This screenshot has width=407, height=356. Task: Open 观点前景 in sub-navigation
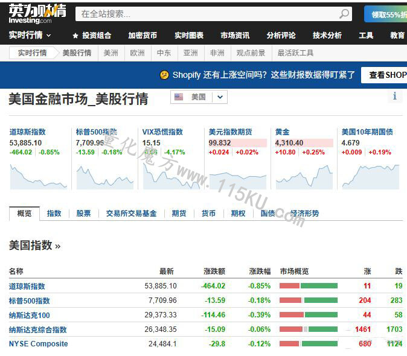tap(251, 53)
